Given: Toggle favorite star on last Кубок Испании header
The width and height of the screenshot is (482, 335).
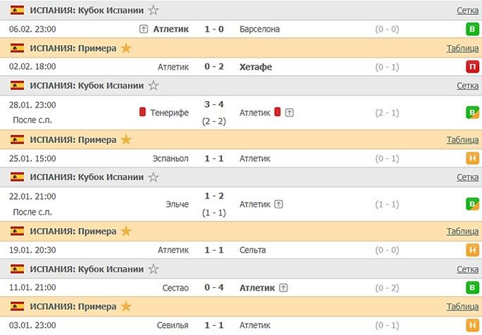Looking at the screenshot, I should (x=154, y=269).
